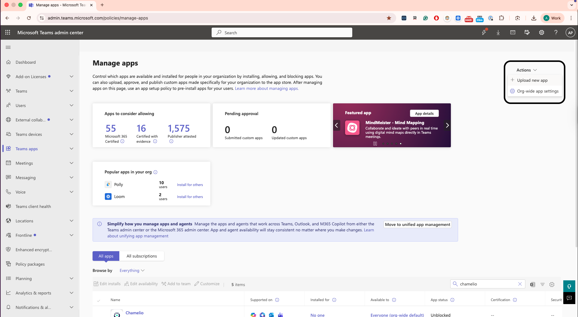The height and width of the screenshot is (317, 578).
Task: Click App details on featured app
Action: tap(424, 113)
